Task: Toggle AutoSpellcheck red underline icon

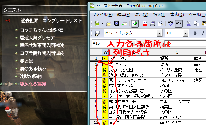Action: (x=179, y=24)
